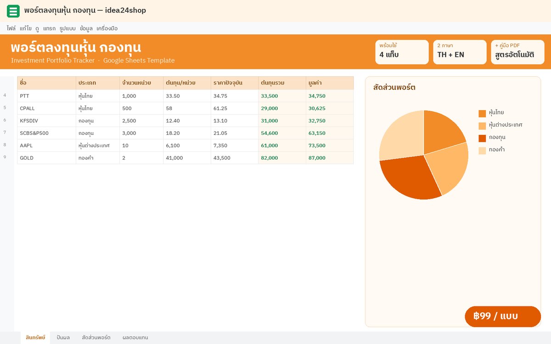Viewport: 551px width, 344px height.
Task: Click the document title in the top bar
Action: pyautogui.click(x=85, y=10)
